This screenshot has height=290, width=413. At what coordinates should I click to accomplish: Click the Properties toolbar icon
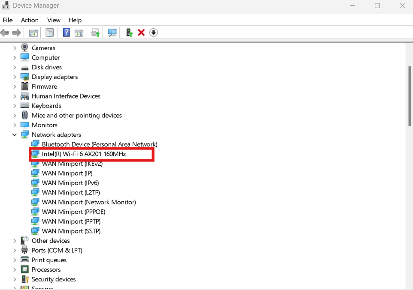[49, 33]
